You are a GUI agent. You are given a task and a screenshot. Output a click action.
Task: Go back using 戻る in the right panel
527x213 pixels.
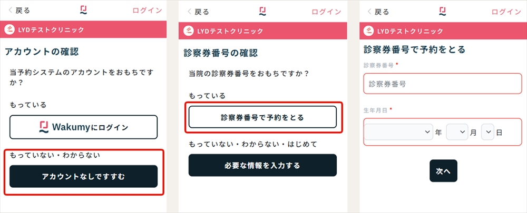click(x=378, y=12)
